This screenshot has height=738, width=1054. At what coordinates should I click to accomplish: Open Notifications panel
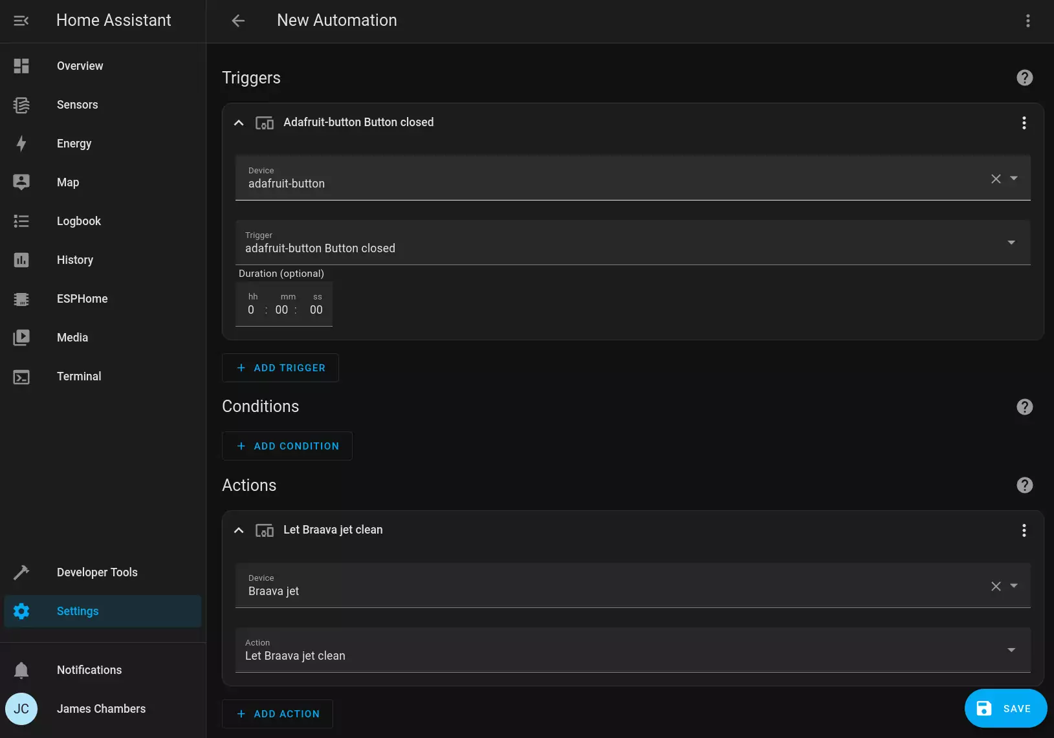(x=103, y=670)
